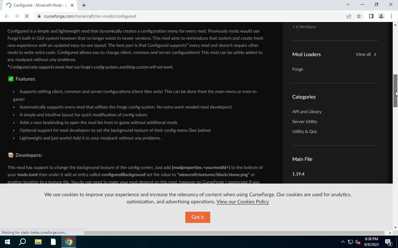Open muted volume tray icon

tap(358, 242)
